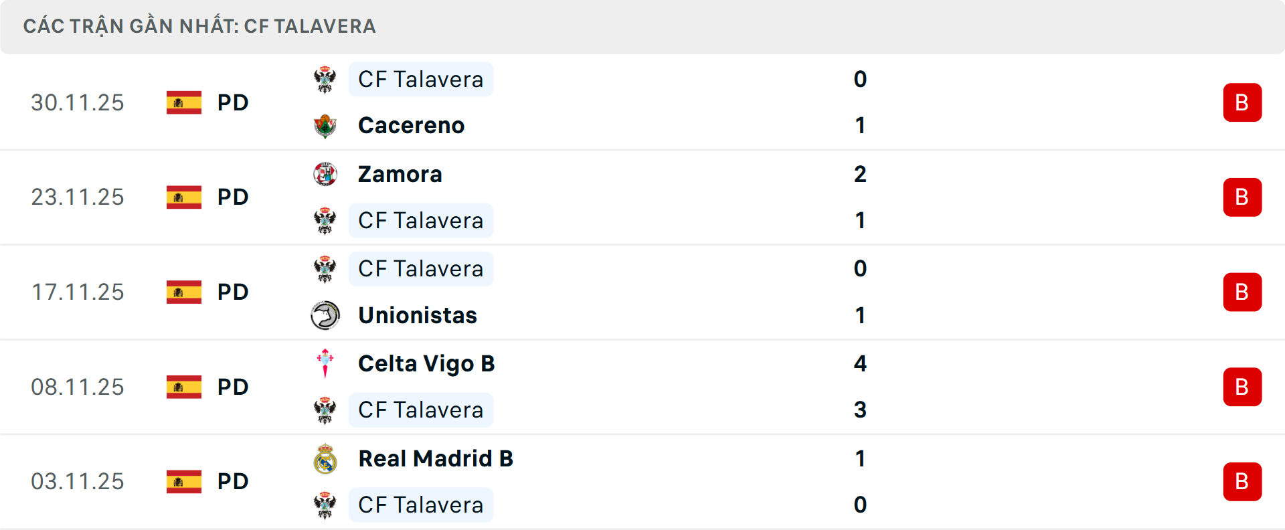1285x530 pixels.
Task: Open the Zamora team link
Action: click(x=400, y=174)
